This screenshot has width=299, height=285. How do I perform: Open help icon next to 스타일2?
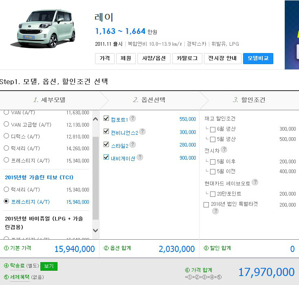pos(133,145)
